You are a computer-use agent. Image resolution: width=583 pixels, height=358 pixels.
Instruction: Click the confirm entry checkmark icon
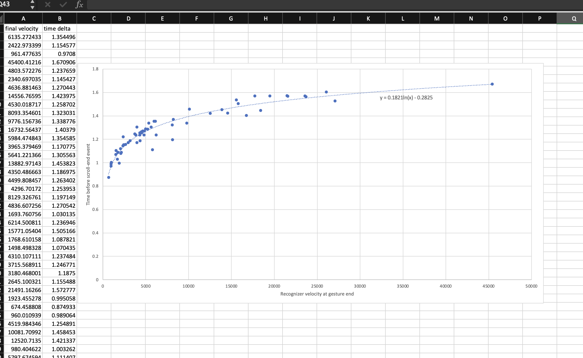pos(63,4)
